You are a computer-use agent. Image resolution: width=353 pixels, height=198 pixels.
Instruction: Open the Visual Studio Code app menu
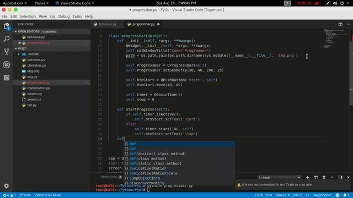75,3
